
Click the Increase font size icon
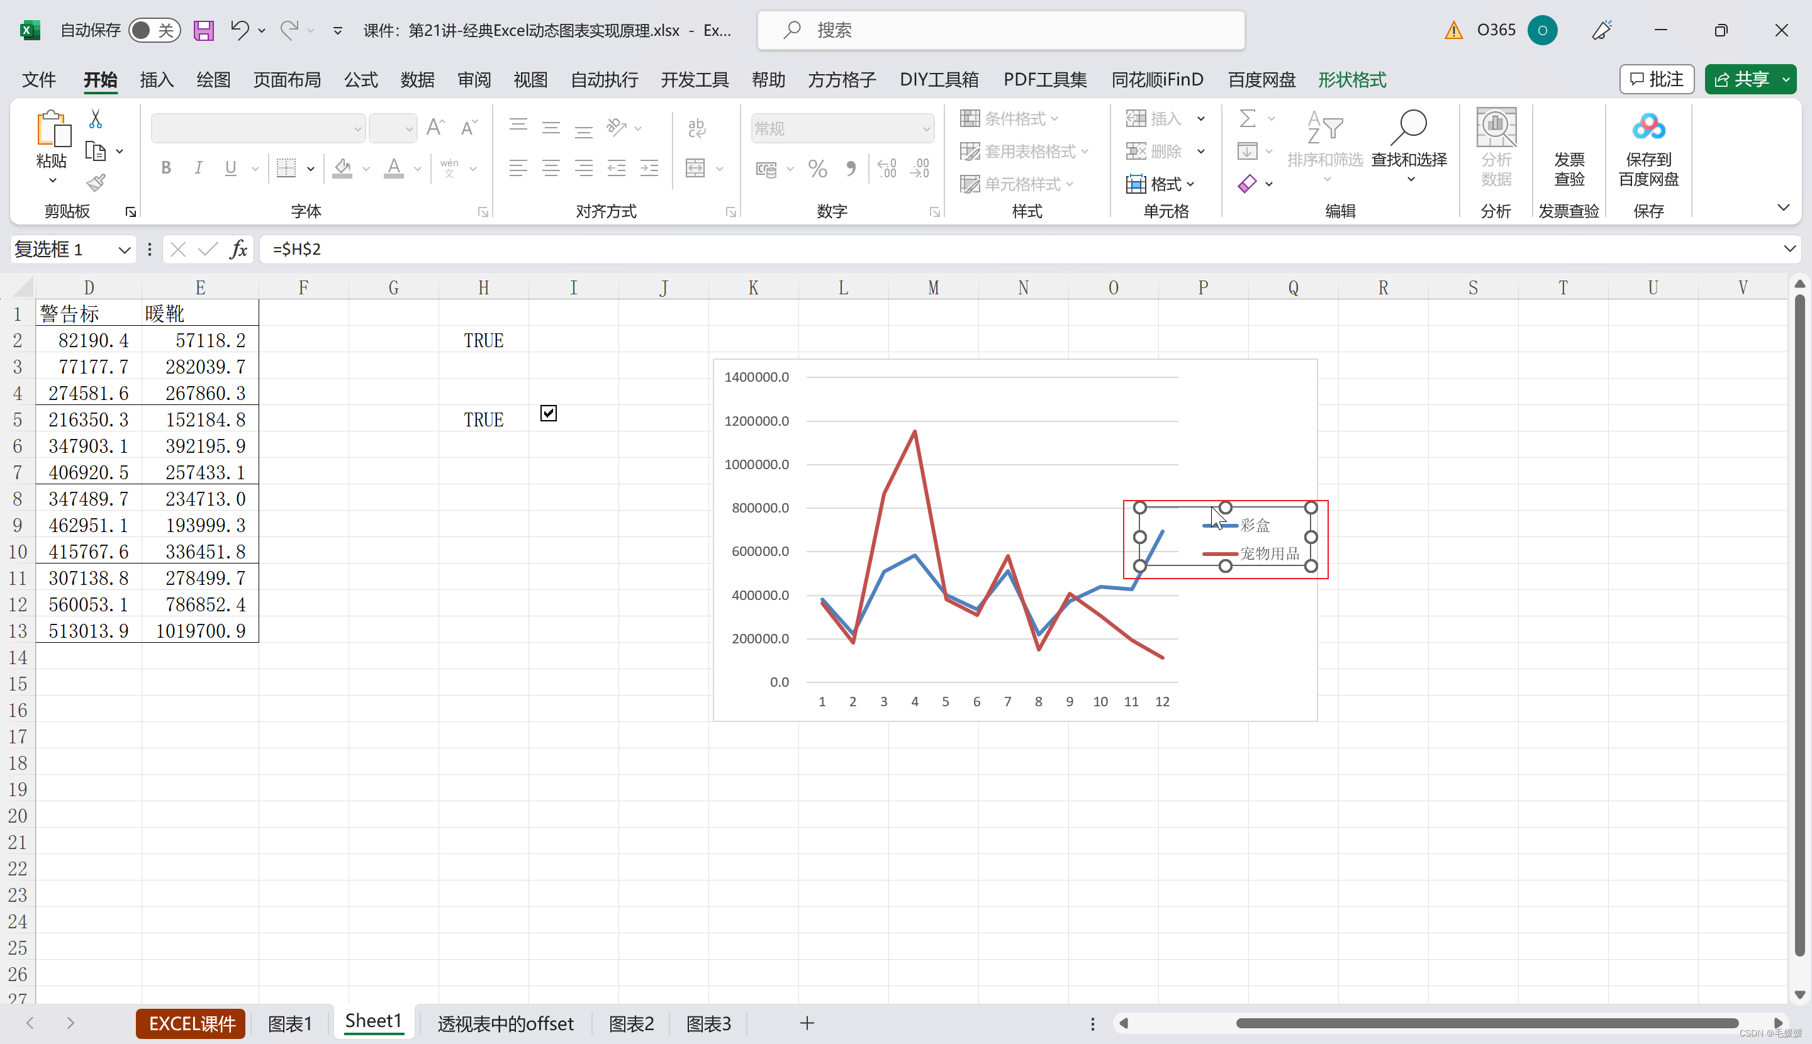point(435,128)
